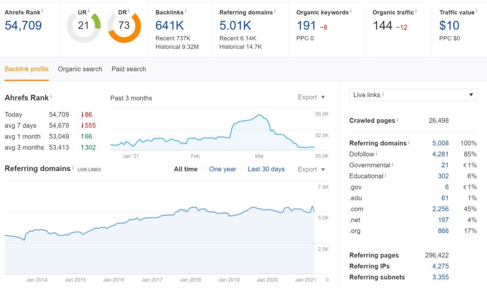487x288 pixels.
Task: Open .org count 866 link
Action: (x=443, y=231)
